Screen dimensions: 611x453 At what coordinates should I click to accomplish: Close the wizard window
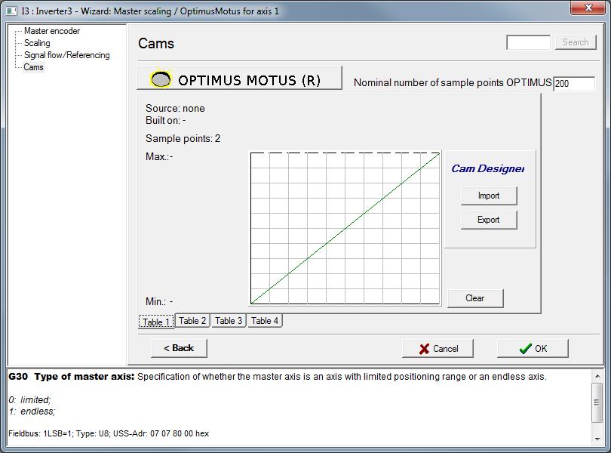(588, 8)
